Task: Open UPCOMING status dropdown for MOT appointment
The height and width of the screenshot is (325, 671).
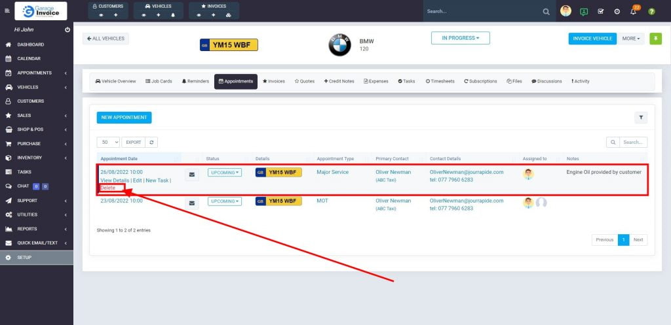Action: [x=224, y=201]
